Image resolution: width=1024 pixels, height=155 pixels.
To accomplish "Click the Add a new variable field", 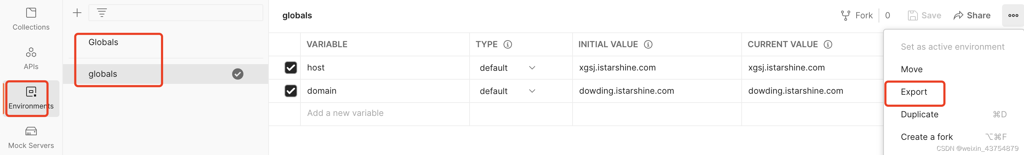I will (x=345, y=113).
